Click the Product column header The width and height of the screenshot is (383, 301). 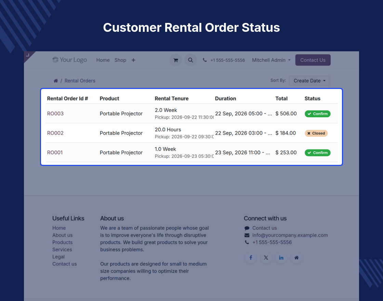click(x=109, y=99)
